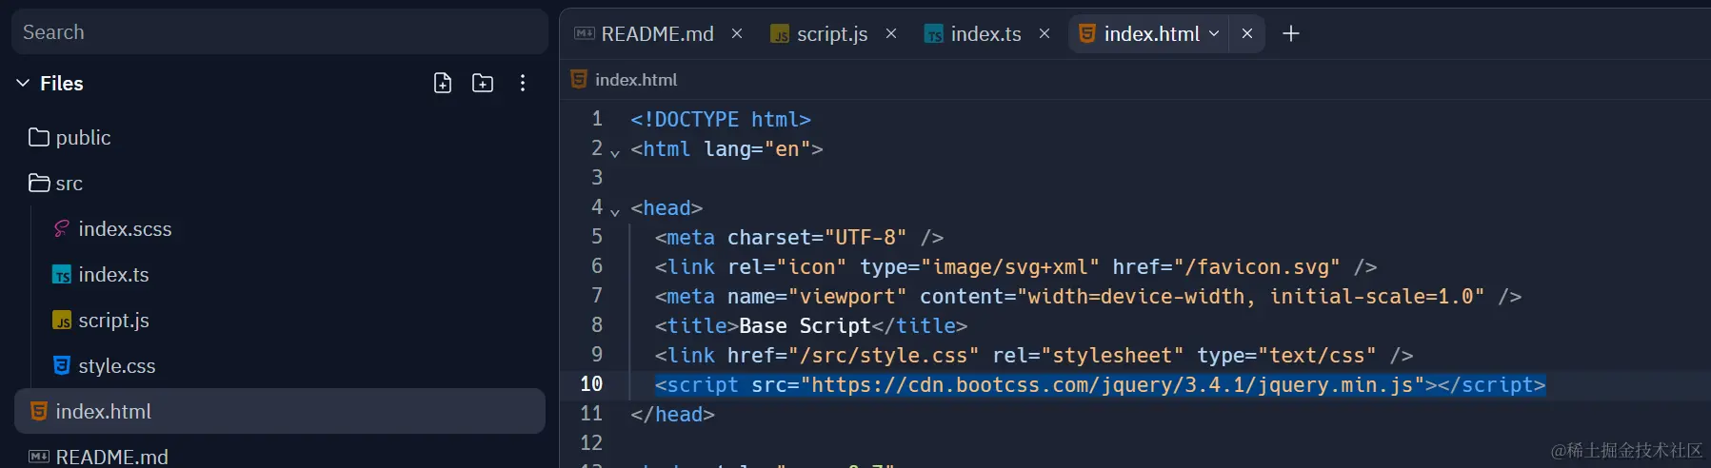
Task: Click the folder icon of public
Action: 39,137
